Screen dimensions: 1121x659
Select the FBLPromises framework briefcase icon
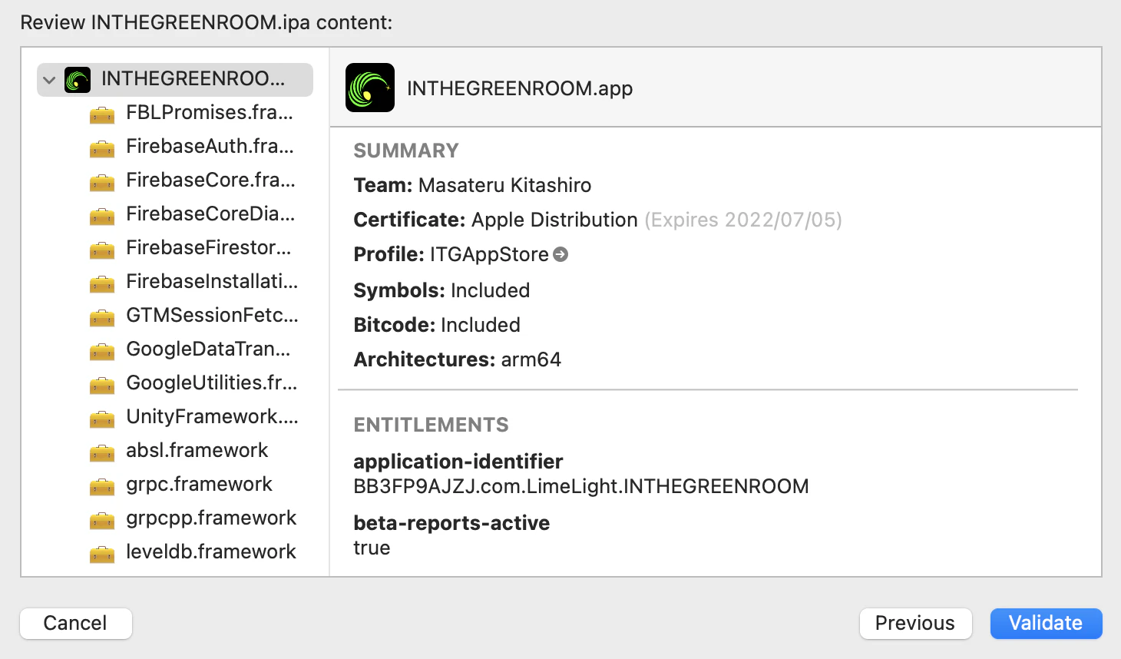[102, 114]
